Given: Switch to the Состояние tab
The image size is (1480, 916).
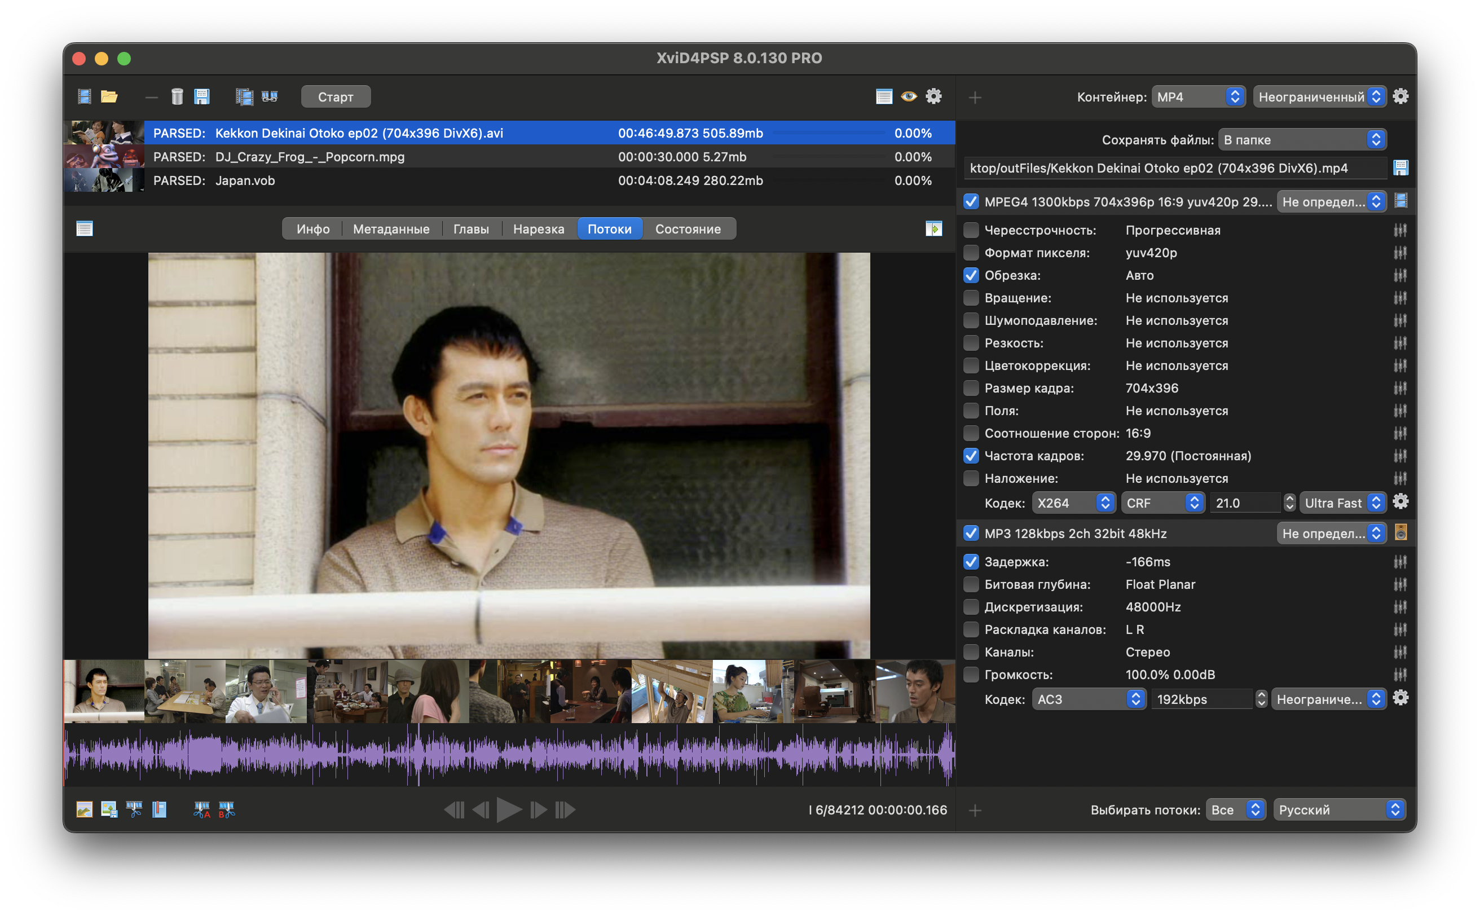Looking at the screenshot, I should tap(688, 229).
